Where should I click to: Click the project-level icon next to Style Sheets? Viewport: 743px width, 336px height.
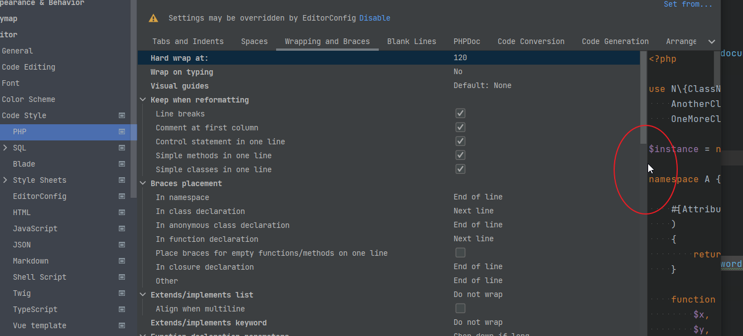pos(122,180)
